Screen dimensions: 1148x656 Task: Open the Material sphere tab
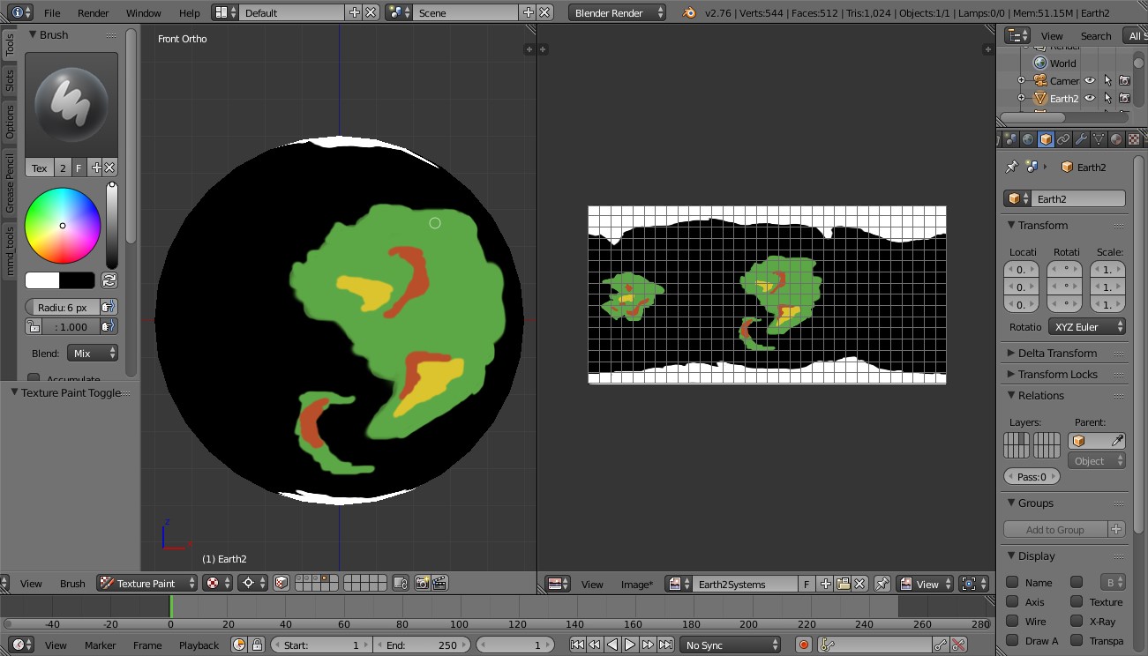pos(1117,139)
